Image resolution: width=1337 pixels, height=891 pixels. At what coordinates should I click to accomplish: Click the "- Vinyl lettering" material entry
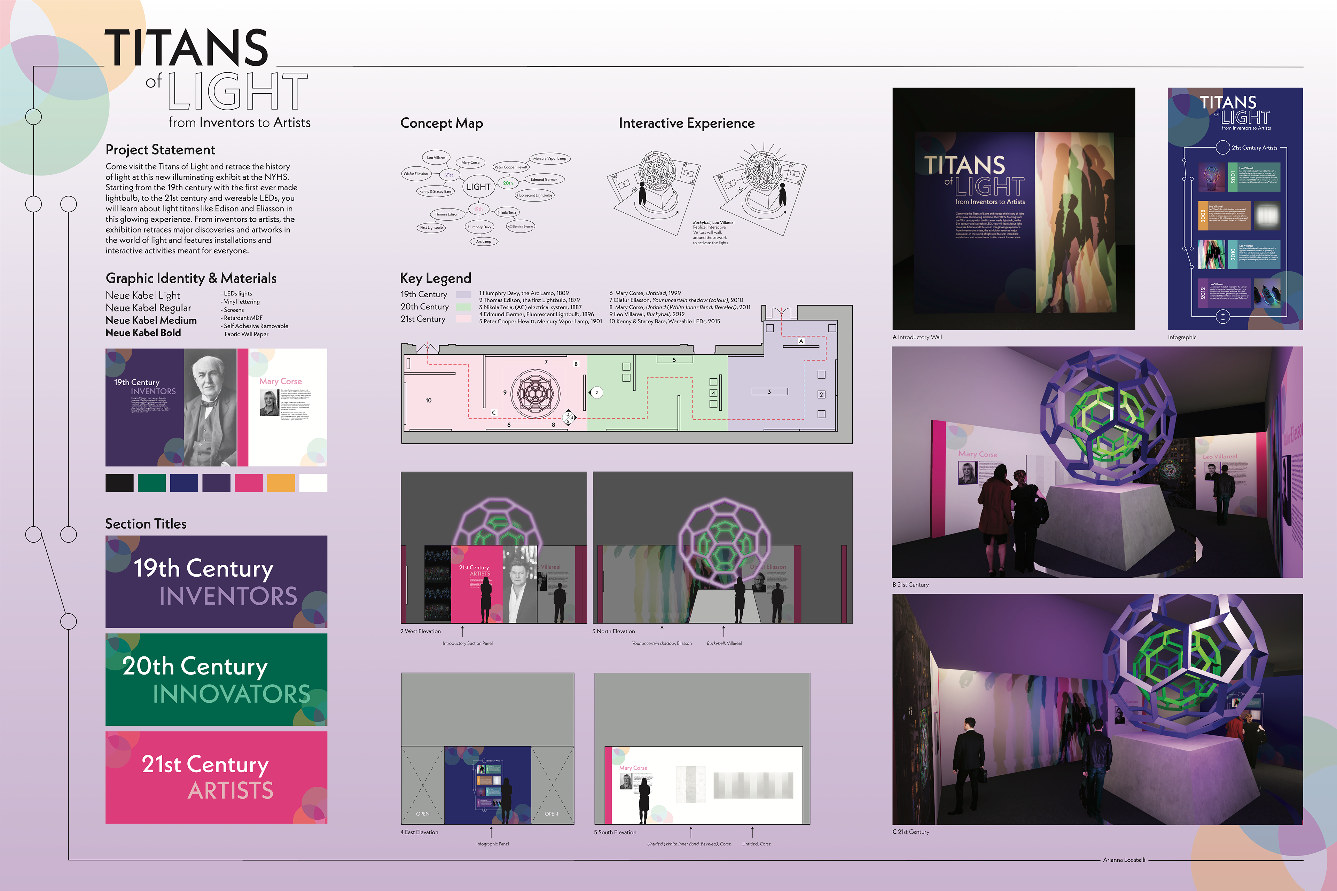(240, 302)
